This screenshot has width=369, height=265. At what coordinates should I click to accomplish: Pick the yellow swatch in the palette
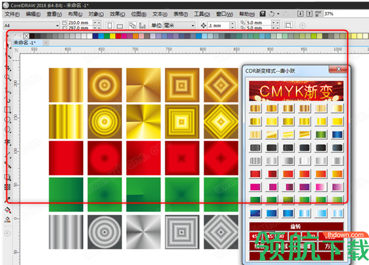(x=113, y=36)
